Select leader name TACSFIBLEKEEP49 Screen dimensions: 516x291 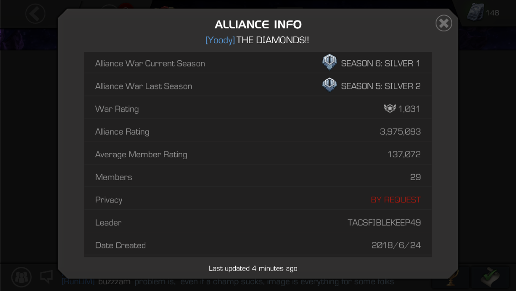(384, 222)
